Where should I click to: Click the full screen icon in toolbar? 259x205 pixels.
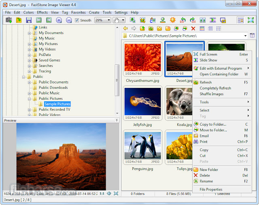coord(251,20)
